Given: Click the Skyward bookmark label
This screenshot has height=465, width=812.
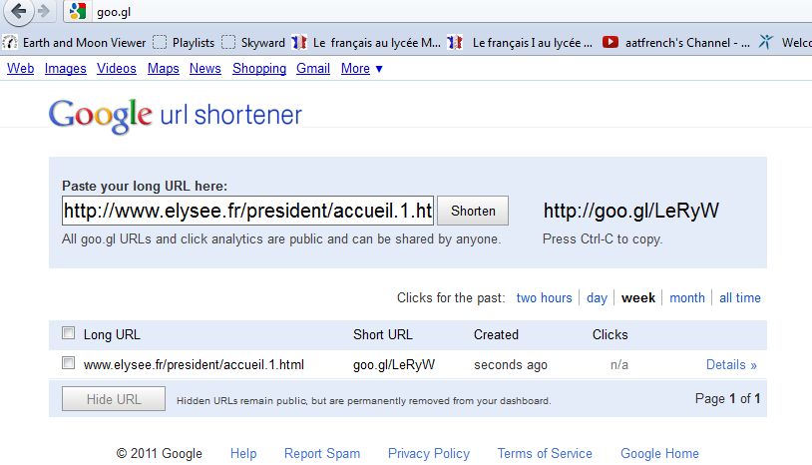Looking at the screenshot, I should click(263, 43).
